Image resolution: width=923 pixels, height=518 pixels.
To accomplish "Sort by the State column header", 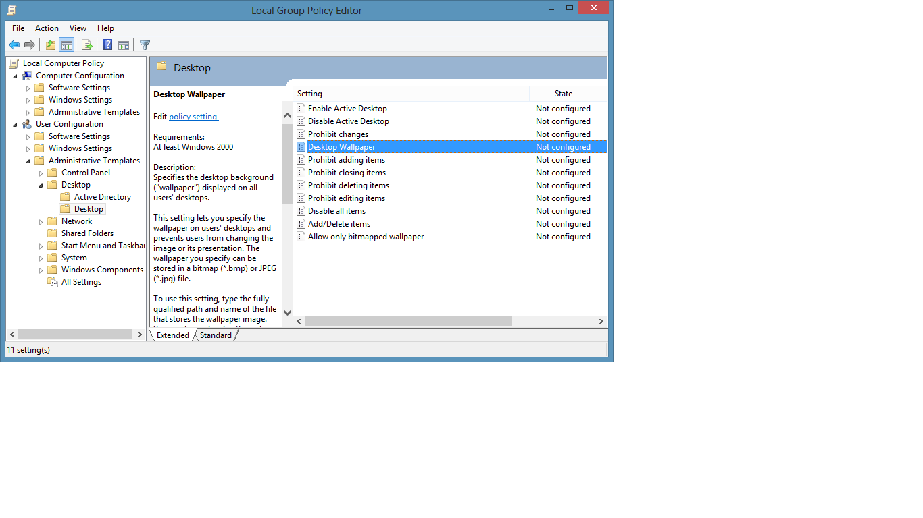I will pos(564,94).
